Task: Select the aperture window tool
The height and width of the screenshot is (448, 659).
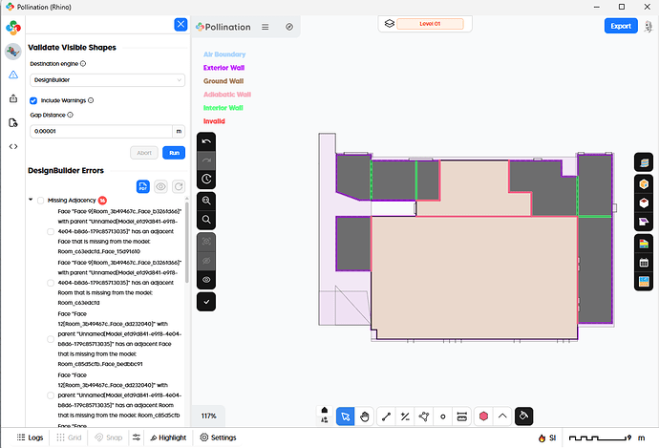Action: [462, 416]
